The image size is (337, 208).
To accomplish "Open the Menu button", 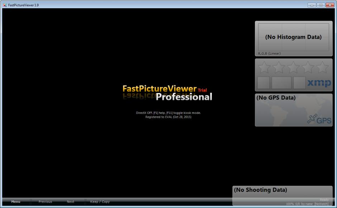I will [x=16, y=202].
